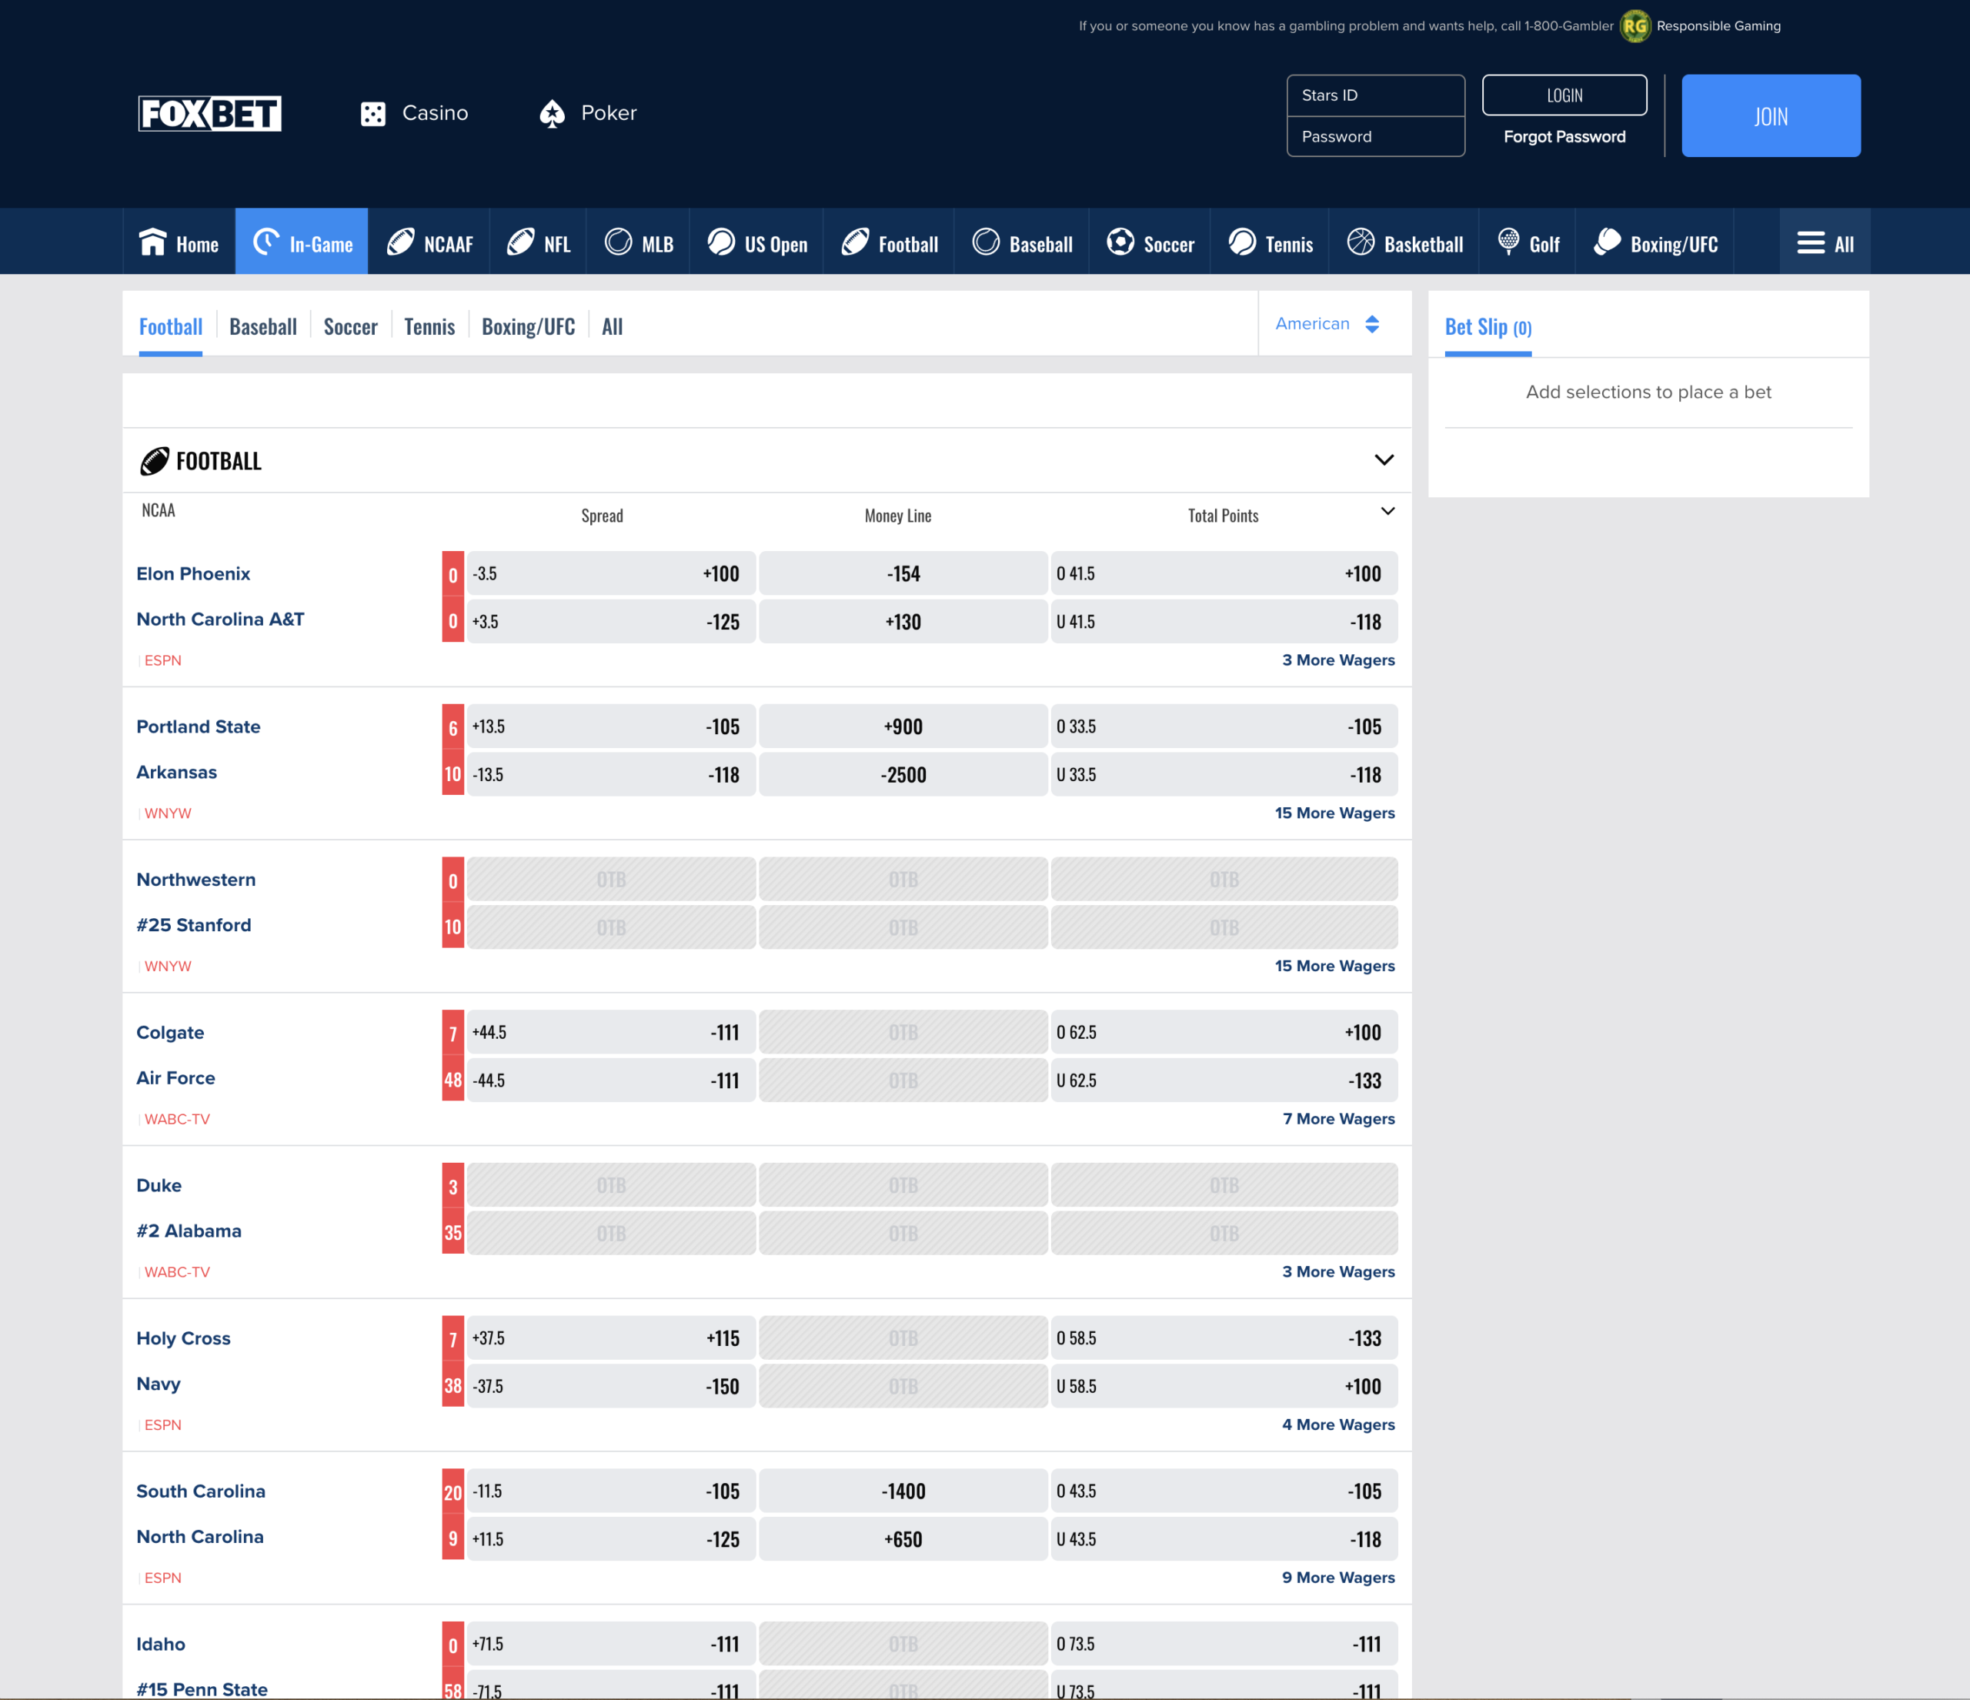The image size is (1970, 1700).
Task: Click the Soccer ball nav icon
Action: click(1120, 242)
